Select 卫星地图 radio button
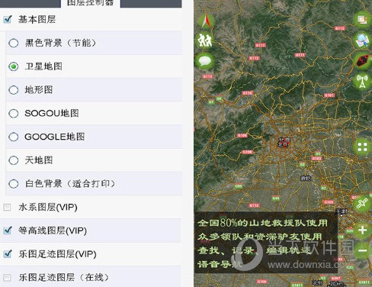372x287 pixels. 13,66
